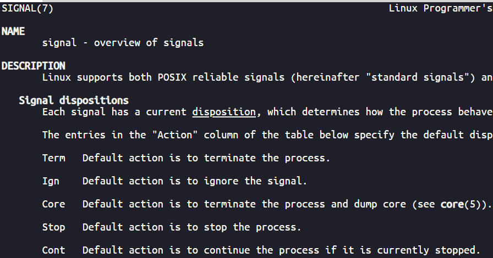Click the text "stop the process."

coord(253,227)
